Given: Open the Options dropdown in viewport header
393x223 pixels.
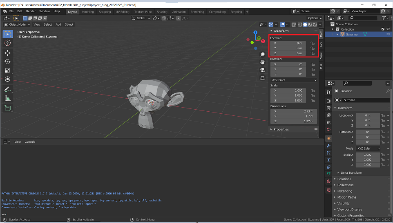Looking at the screenshot, I should (x=315, y=18).
